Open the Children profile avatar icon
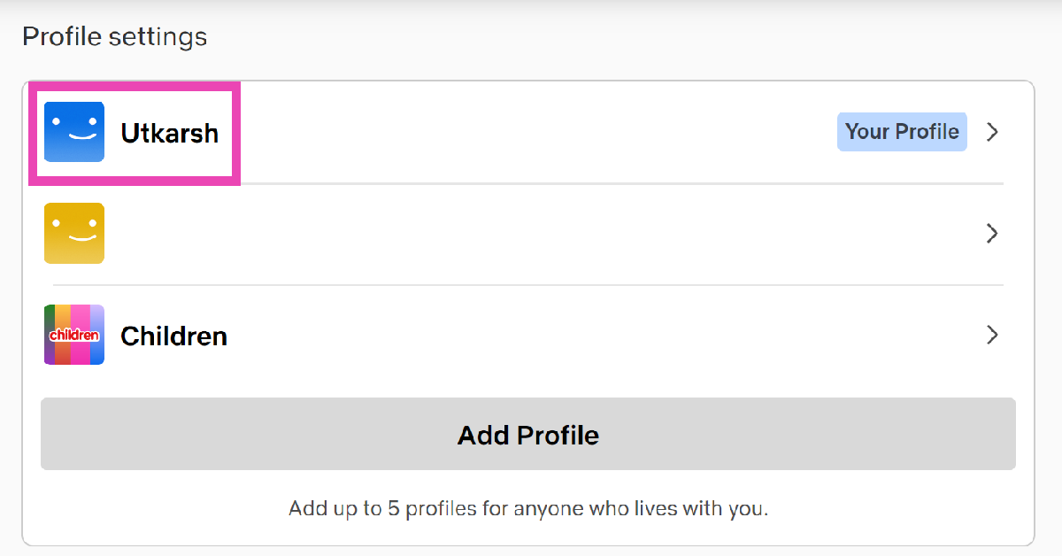This screenshot has height=556, width=1062. click(74, 336)
